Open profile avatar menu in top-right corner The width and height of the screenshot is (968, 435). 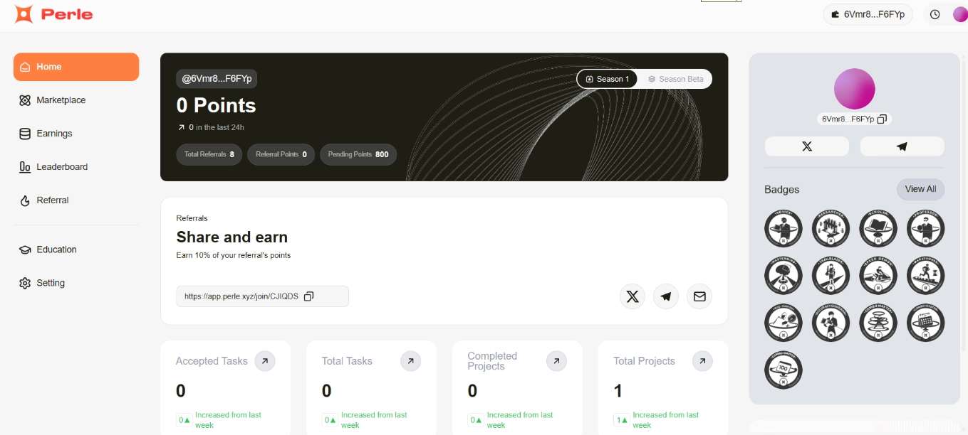(959, 14)
